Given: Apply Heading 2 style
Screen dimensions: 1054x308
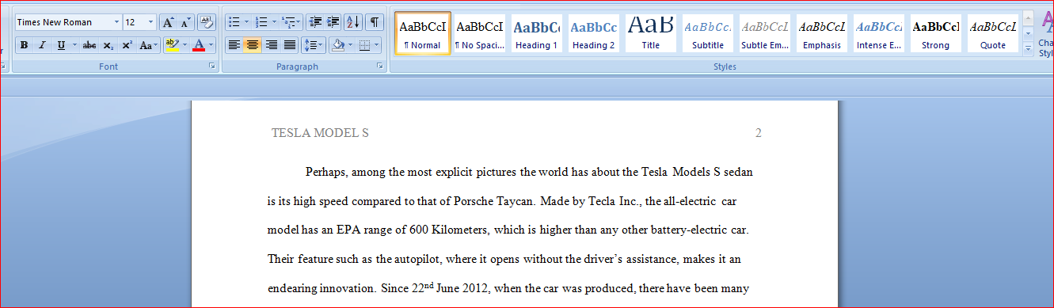Looking at the screenshot, I should (594, 33).
